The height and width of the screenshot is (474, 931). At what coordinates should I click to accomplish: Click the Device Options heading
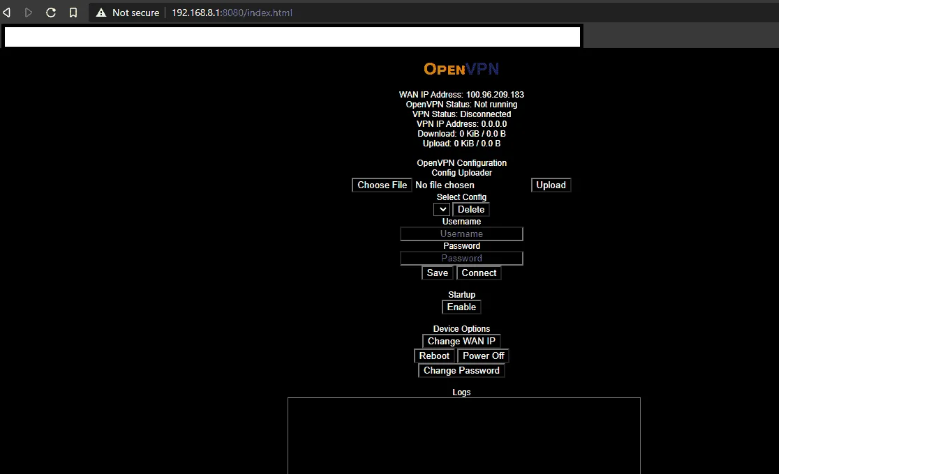461,329
